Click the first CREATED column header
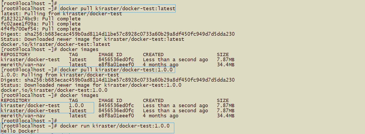 coord(153,55)
